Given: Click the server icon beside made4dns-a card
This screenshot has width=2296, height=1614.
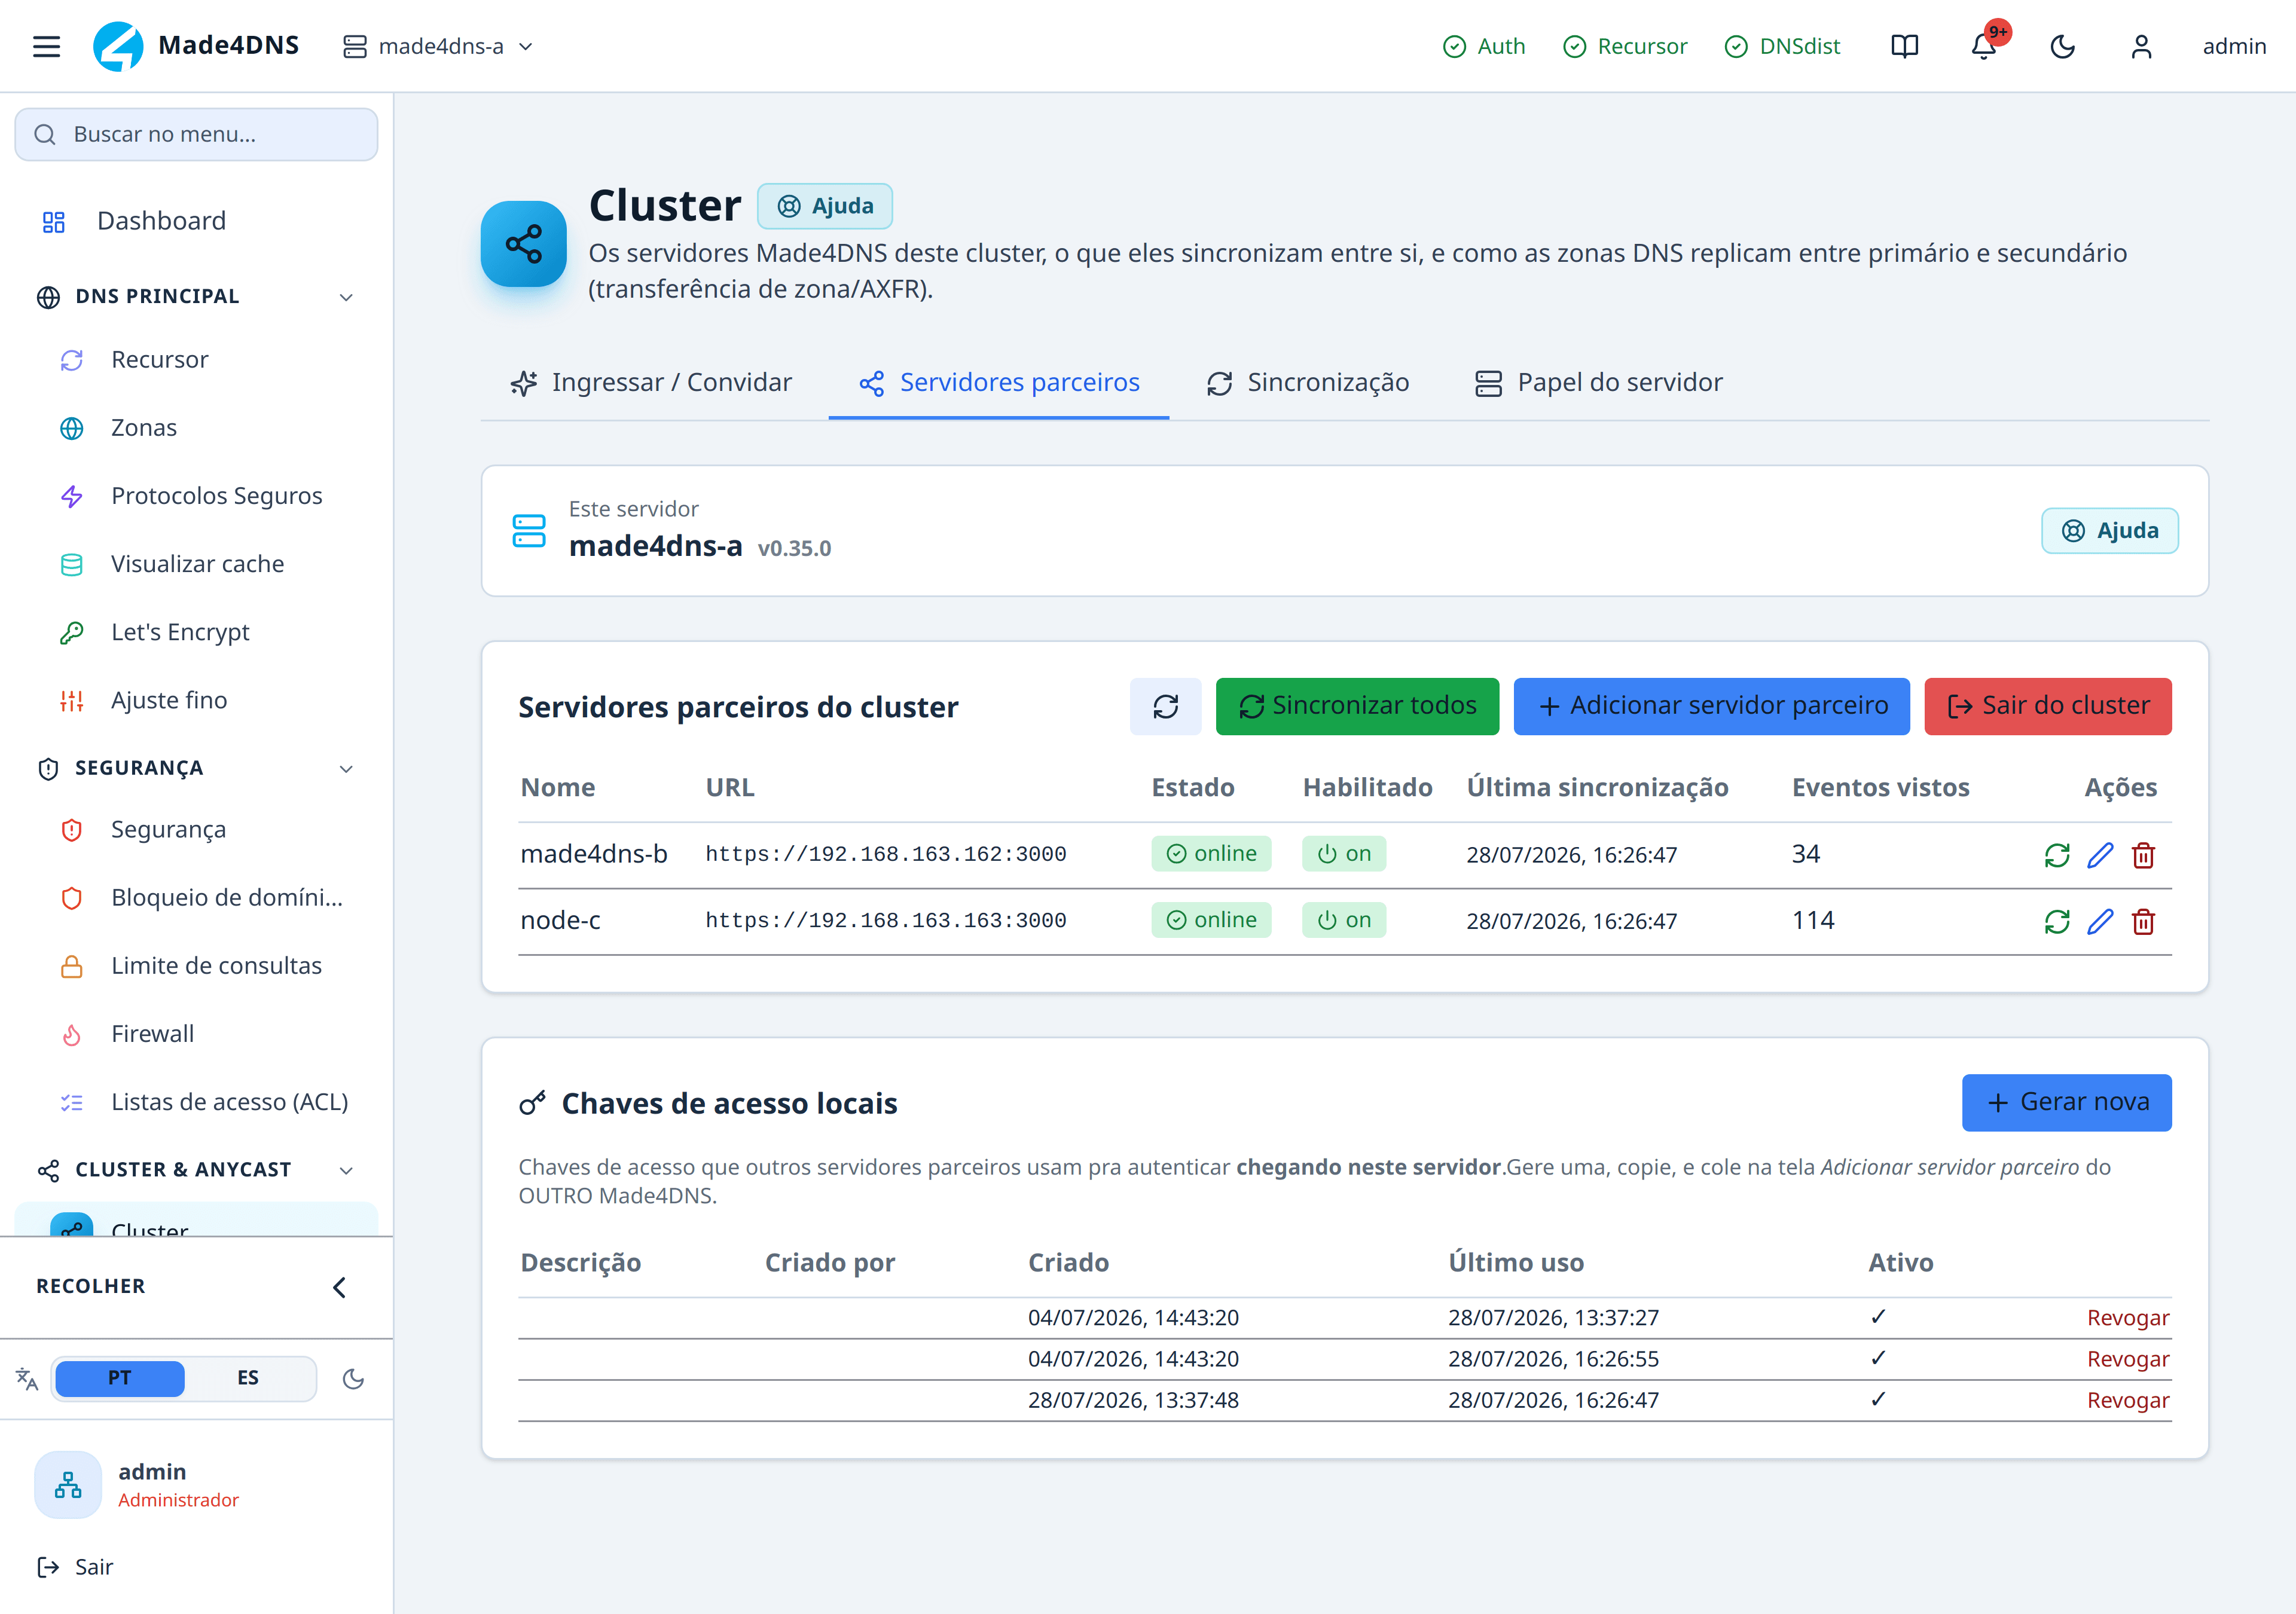Looking at the screenshot, I should pyautogui.click(x=529, y=531).
